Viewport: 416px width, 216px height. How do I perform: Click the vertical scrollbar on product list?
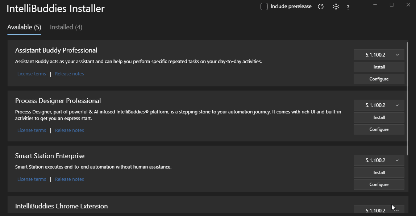[x=407, y=98]
